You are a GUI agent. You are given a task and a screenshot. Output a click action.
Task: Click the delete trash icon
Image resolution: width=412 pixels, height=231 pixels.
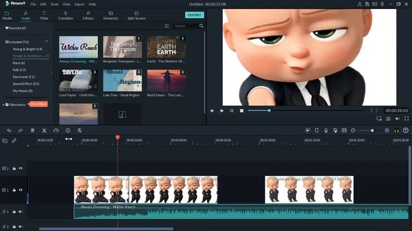tap(33, 130)
